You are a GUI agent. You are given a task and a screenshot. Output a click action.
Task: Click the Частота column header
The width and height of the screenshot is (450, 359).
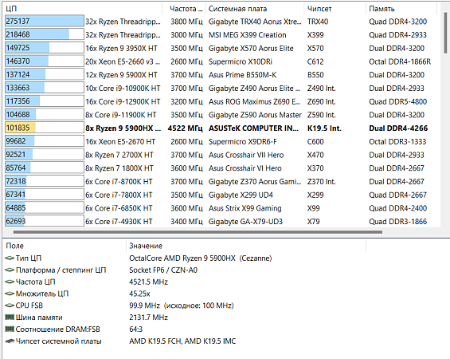coord(184,9)
